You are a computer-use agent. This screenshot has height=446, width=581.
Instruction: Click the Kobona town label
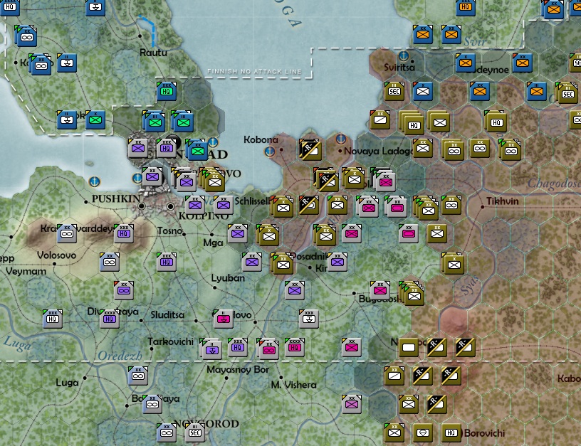261,139
